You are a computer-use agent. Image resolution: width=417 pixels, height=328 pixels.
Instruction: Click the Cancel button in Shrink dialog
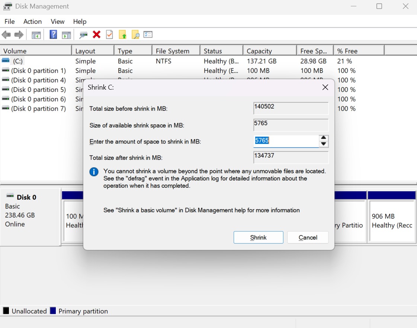click(x=308, y=237)
